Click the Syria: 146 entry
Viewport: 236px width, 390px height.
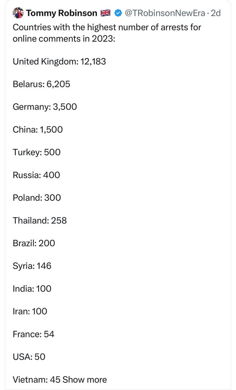coord(32,266)
